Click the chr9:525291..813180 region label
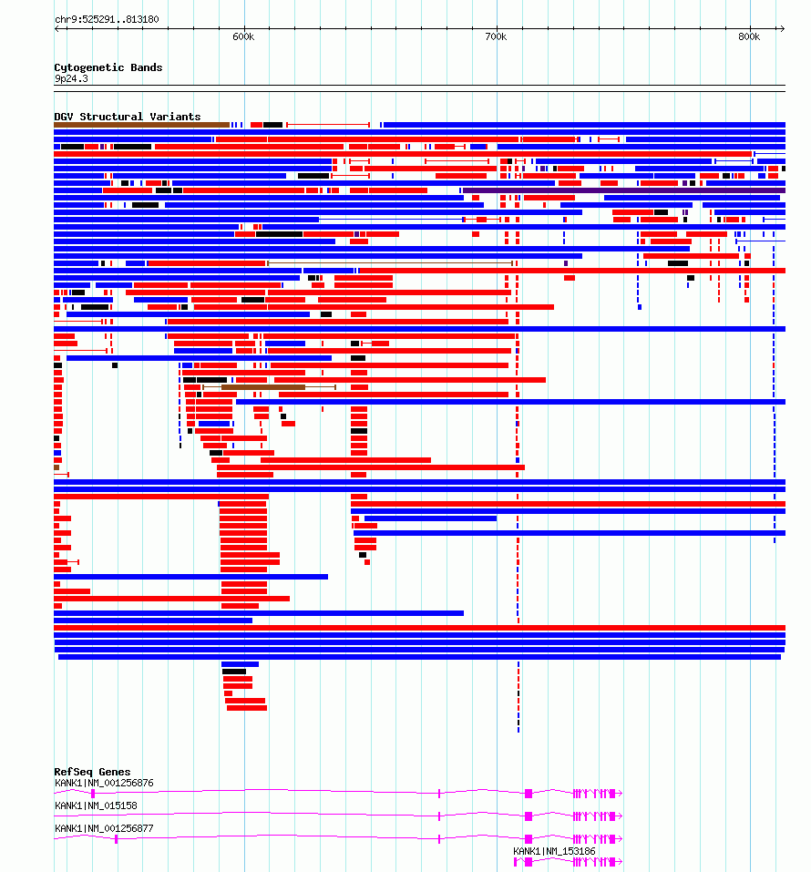This screenshot has height=872, width=811. (107, 19)
